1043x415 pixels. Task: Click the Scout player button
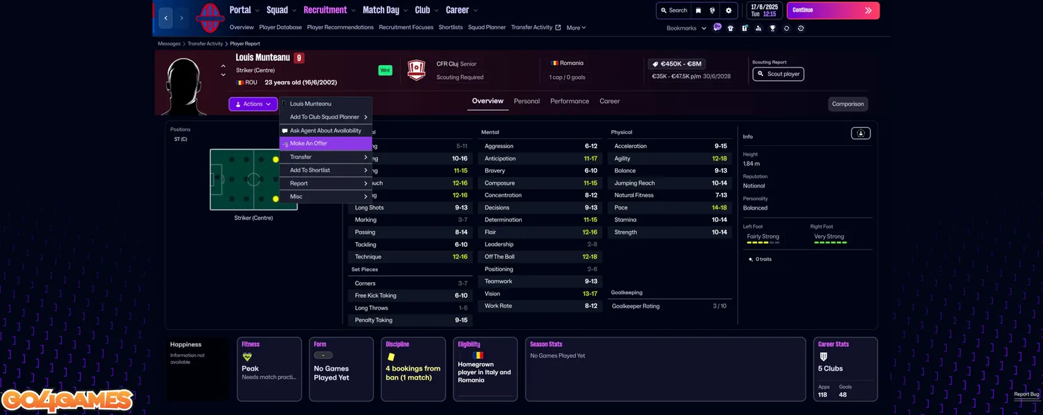click(778, 74)
